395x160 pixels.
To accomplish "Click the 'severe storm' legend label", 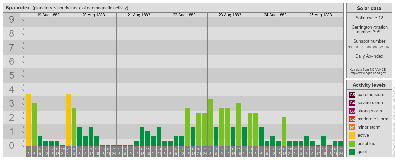I will (x=370, y=103).
